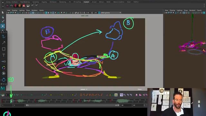206x116 pixels.
Task: Open the Custom shelf tab
Action: coord(86,2)
